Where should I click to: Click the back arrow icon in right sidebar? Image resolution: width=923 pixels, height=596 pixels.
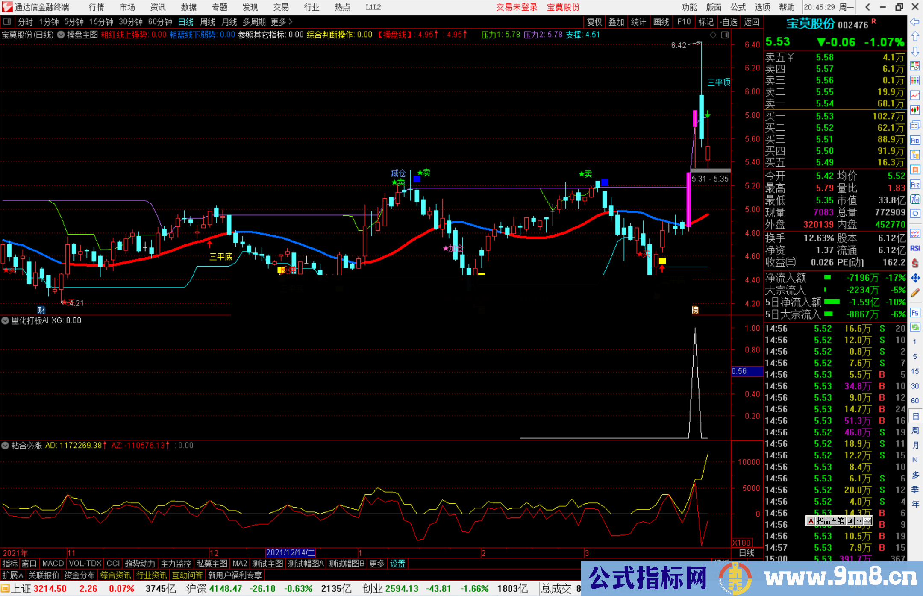(x=915, y=22)
